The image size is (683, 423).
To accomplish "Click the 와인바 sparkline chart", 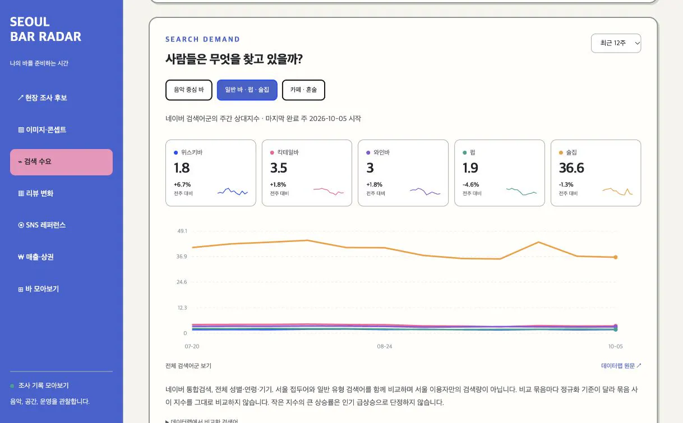I will pyautogui.click(x=425, y=192).
